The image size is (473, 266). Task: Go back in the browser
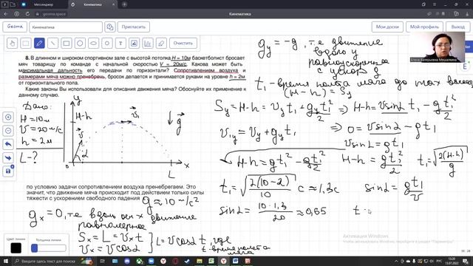point(6,14)
